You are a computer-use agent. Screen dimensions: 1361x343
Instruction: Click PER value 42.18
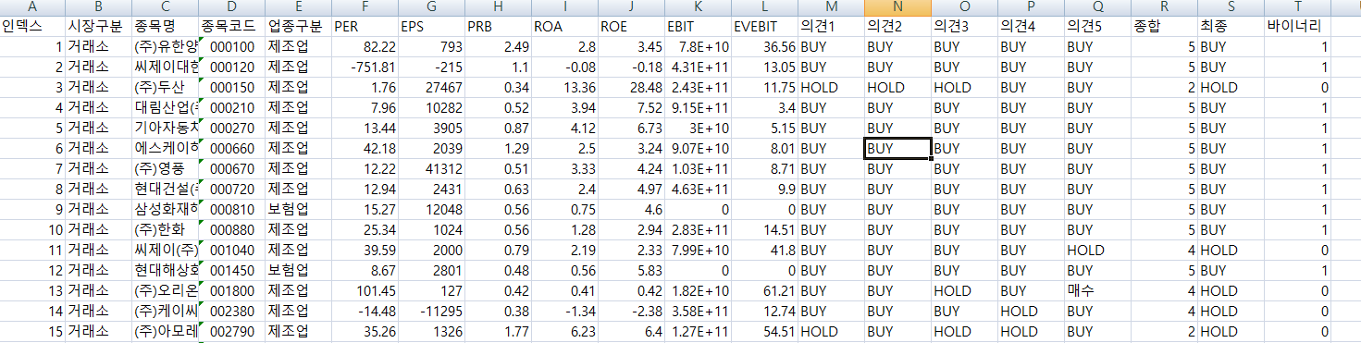pyautogui.click(x=366, y=148)
